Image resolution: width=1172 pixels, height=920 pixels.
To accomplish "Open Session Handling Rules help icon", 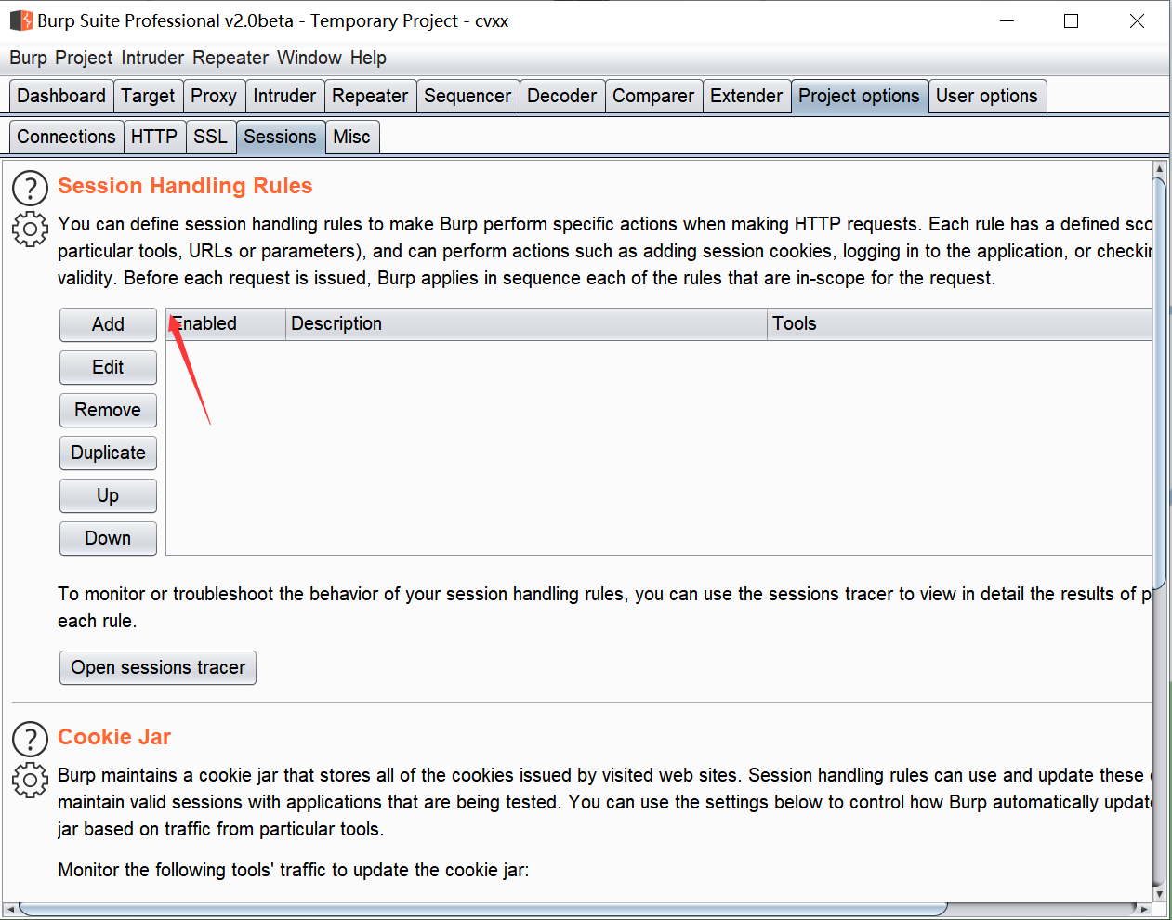I will [30, 188].
